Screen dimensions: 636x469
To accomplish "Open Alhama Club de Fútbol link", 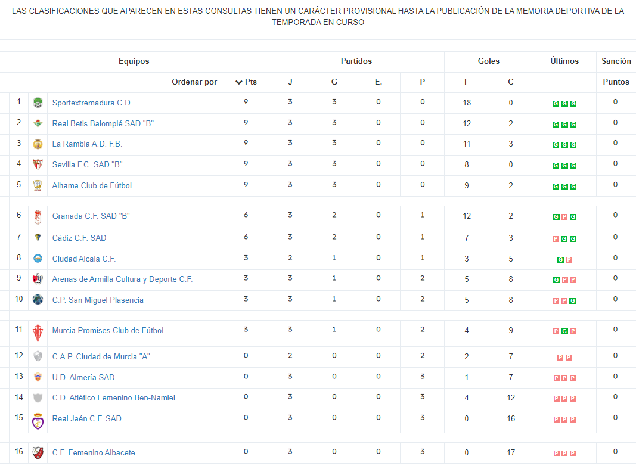I will (x=92, y=186).
